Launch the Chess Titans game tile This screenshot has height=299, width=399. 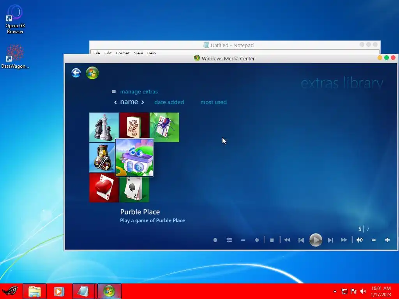104,127
